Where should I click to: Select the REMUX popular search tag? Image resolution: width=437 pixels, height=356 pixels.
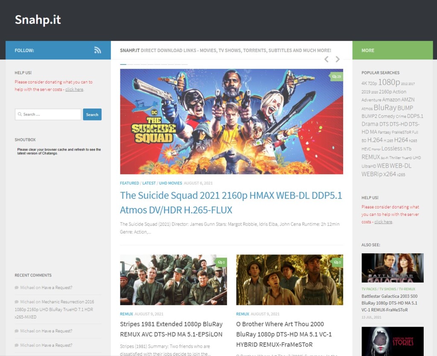tap(371, 157)
